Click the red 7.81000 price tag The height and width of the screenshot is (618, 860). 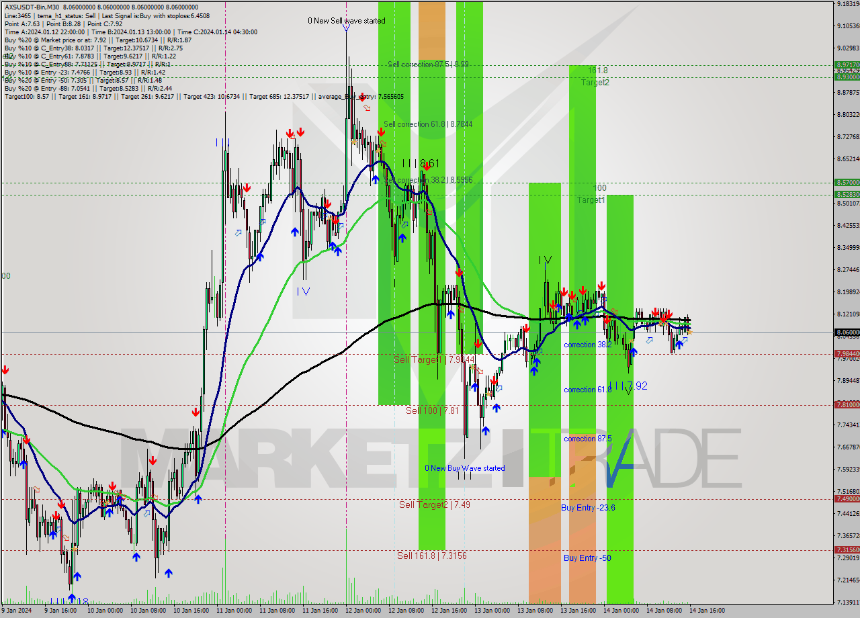pos(847,404)
